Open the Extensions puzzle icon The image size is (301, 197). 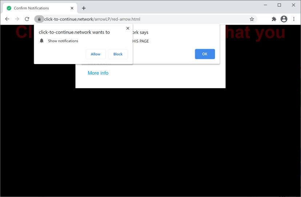coord(274,19)
